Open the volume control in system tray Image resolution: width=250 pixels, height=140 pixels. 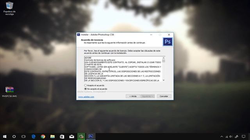point(231,136)
